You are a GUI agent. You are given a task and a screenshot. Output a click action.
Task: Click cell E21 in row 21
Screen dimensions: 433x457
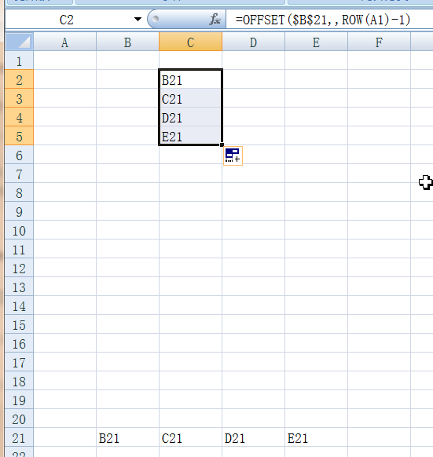tap(316, 437)
